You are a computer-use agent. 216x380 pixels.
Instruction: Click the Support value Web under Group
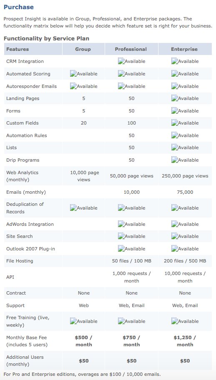click(x=84, y=305)
